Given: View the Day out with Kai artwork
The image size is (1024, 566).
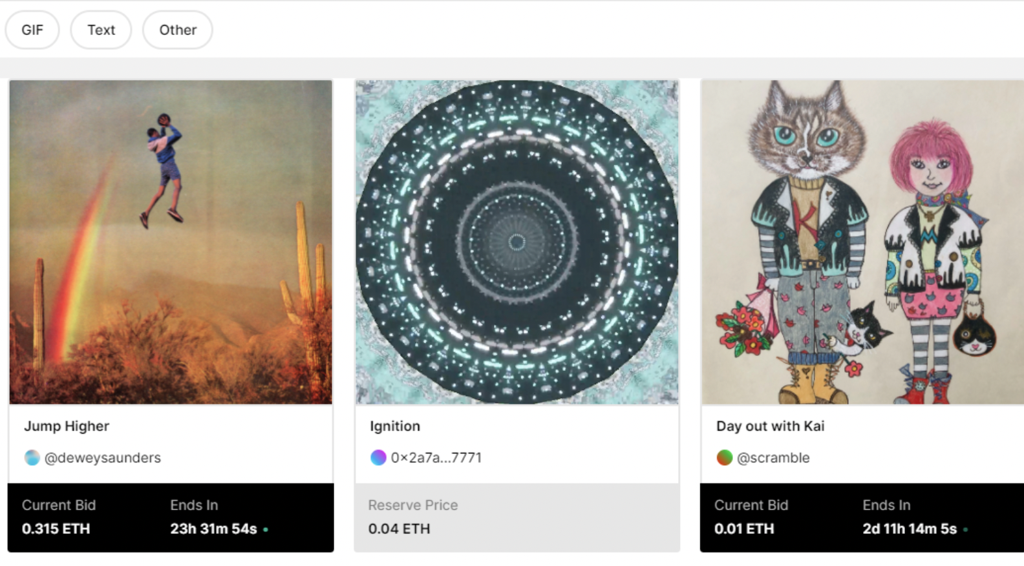Looking at the screenshot, I should [862, 242].
